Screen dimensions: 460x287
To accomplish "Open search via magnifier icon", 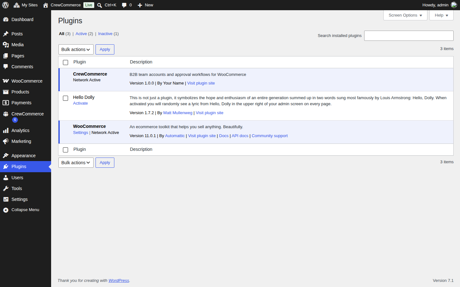I will point(100,5).
